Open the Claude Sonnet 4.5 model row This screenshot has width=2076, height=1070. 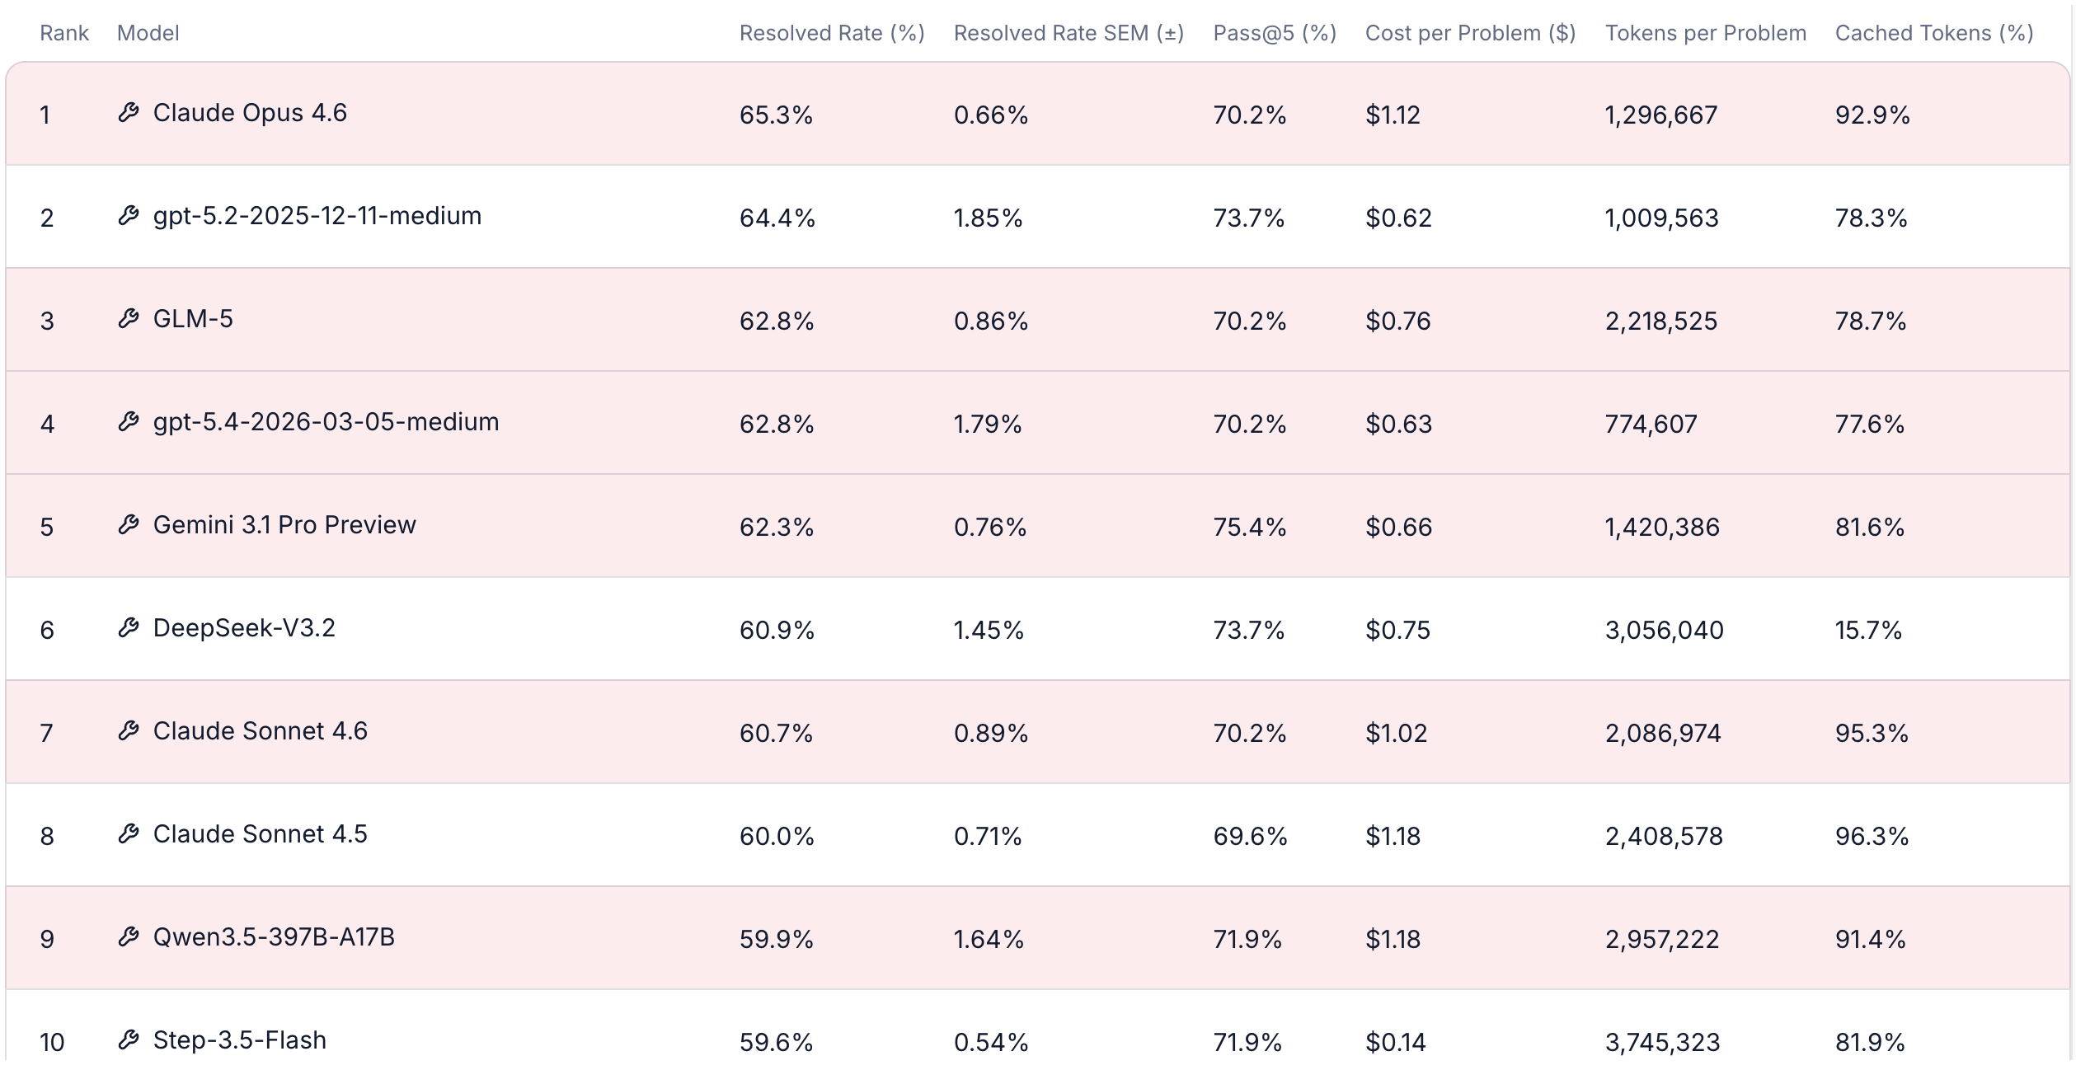(x=260, y=834)
